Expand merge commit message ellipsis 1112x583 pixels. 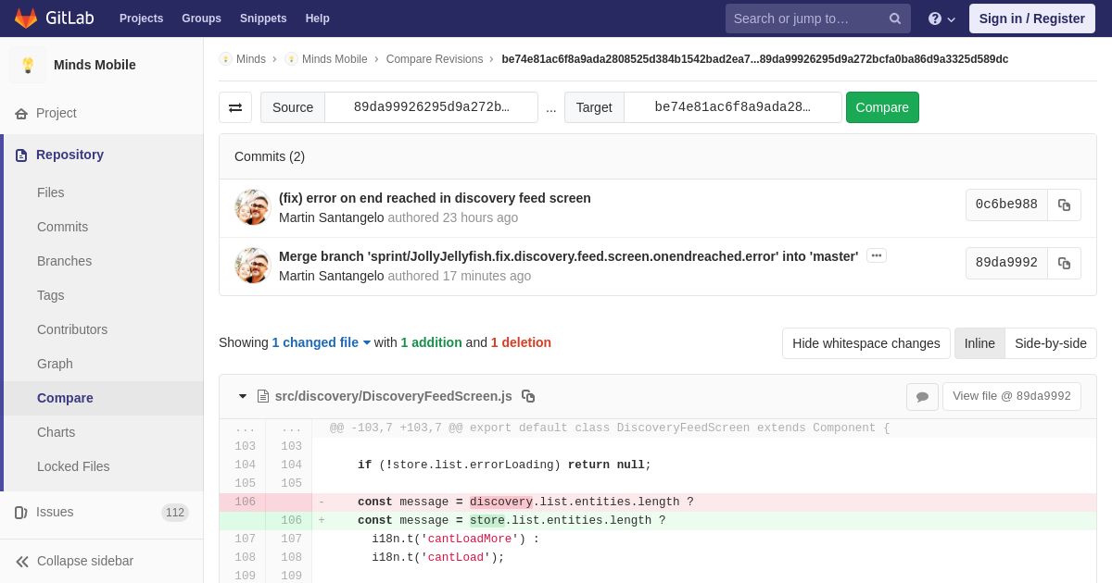[x=877, y=255]
